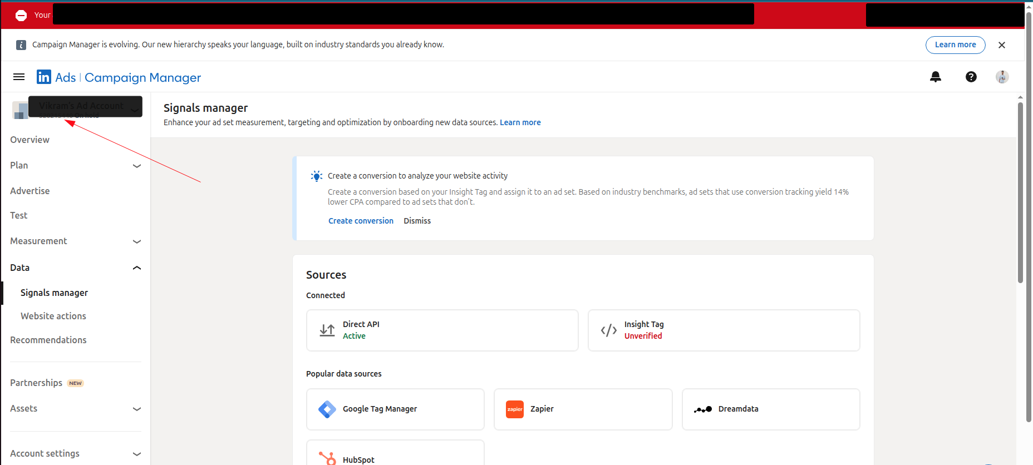Expand the Assets section chevron
The height and width of the screenshot is (465, 1033).
click(x=137, y=409)
